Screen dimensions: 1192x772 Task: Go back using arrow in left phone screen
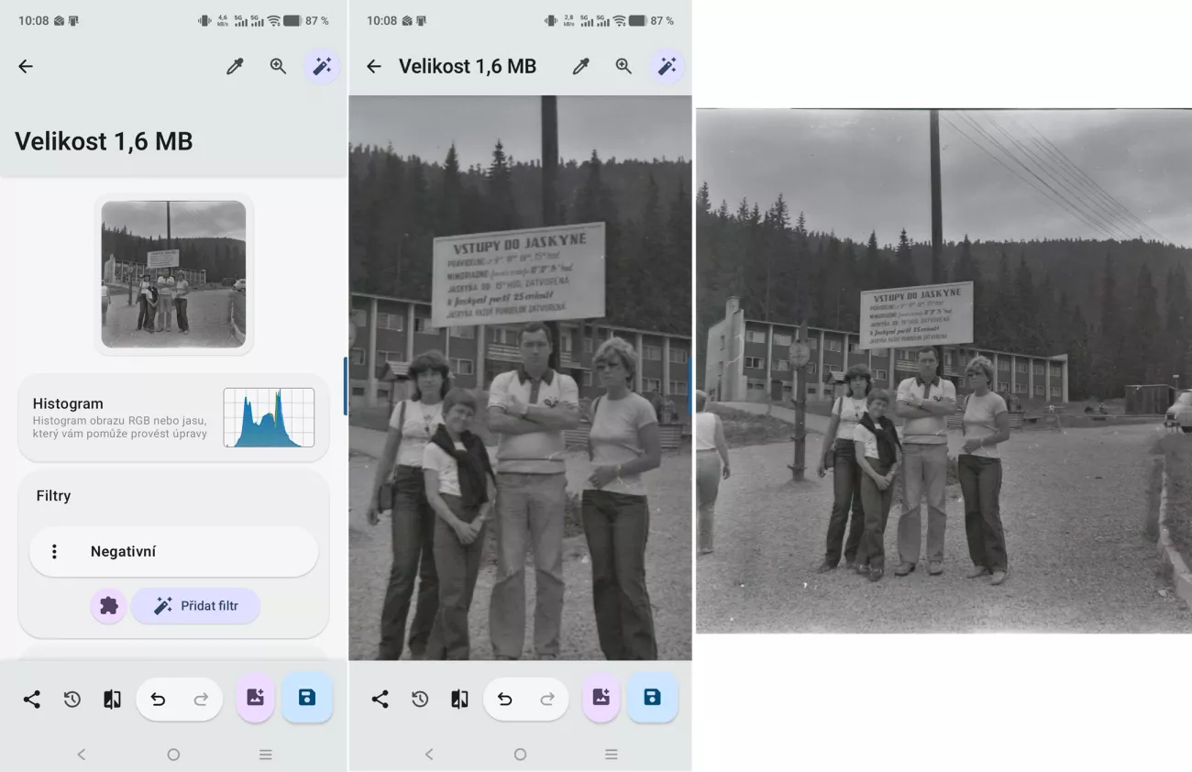click(x=26, y=66)
